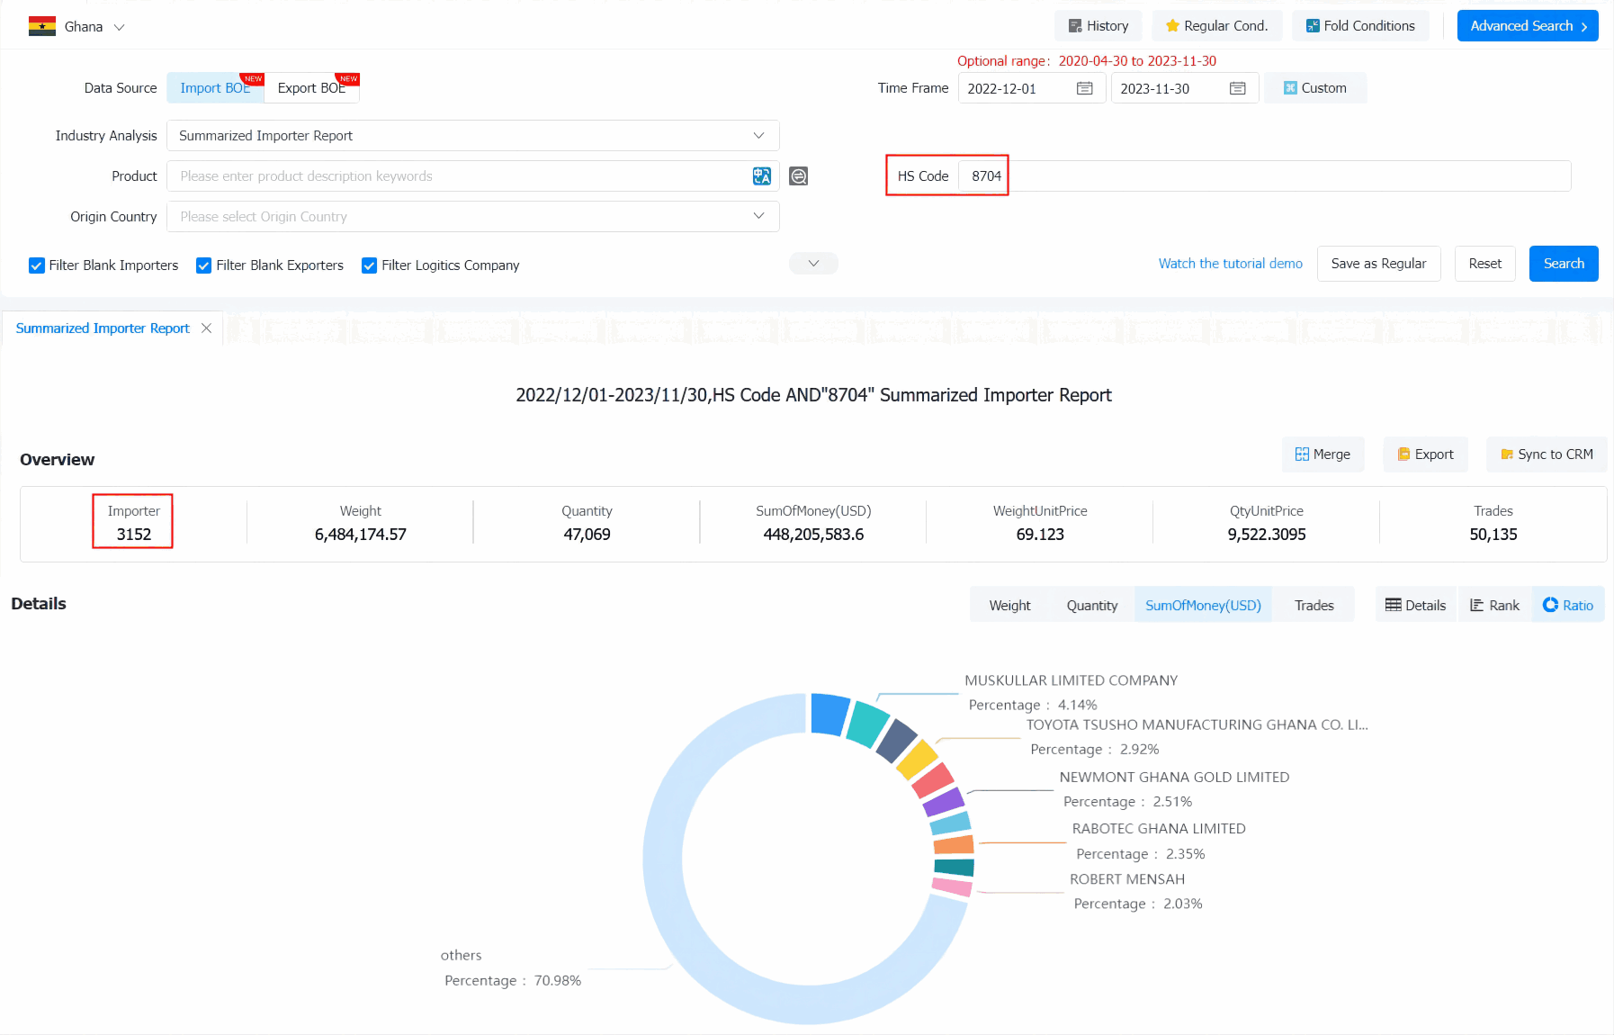
Task: Click the WeightUnitPrice value 69.123
Action: tap(1040, 535)
